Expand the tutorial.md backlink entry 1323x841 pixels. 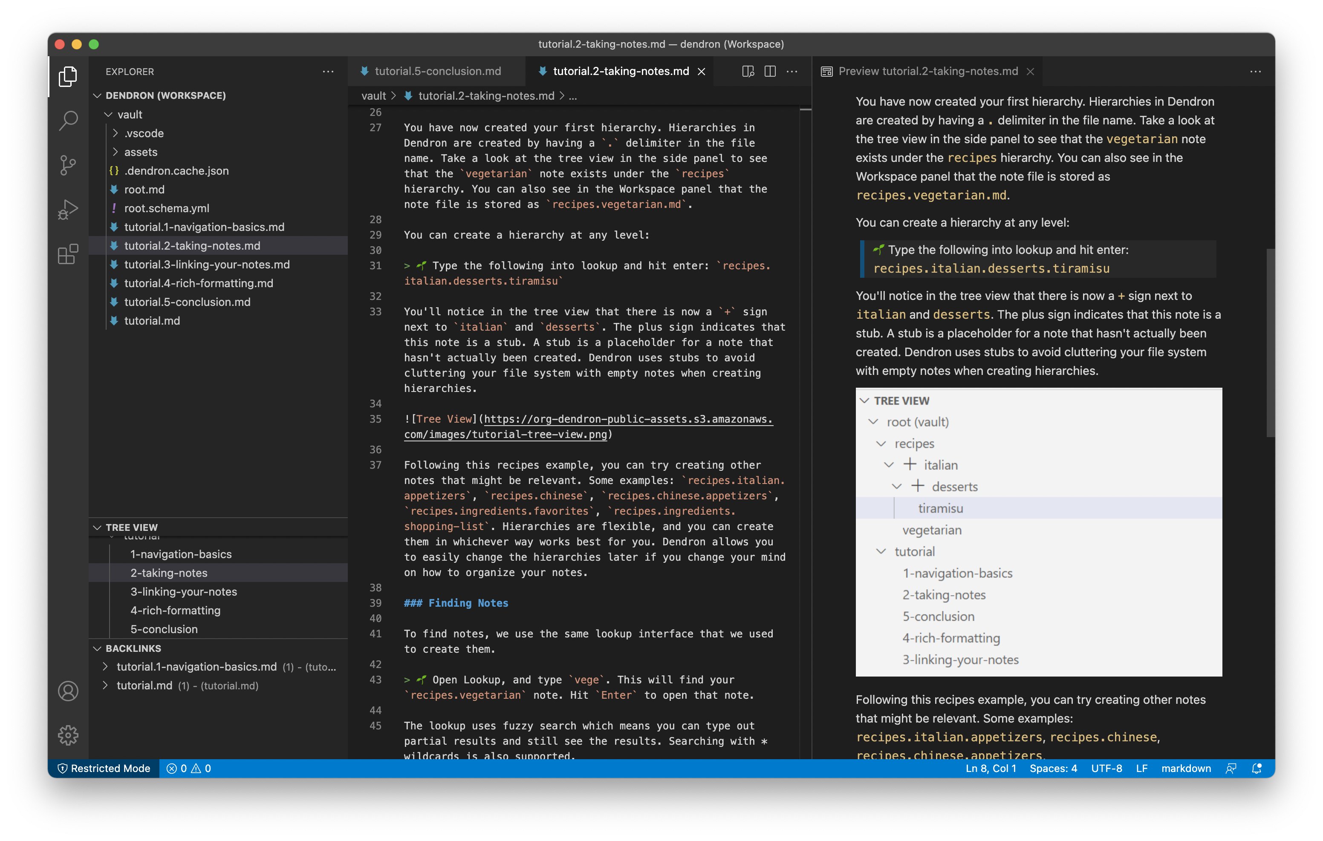click(x=105, y=685)
